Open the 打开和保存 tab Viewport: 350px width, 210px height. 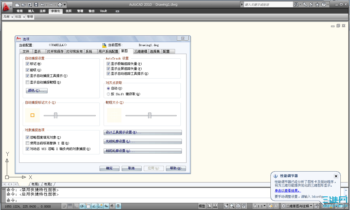[x=55, y=51]
